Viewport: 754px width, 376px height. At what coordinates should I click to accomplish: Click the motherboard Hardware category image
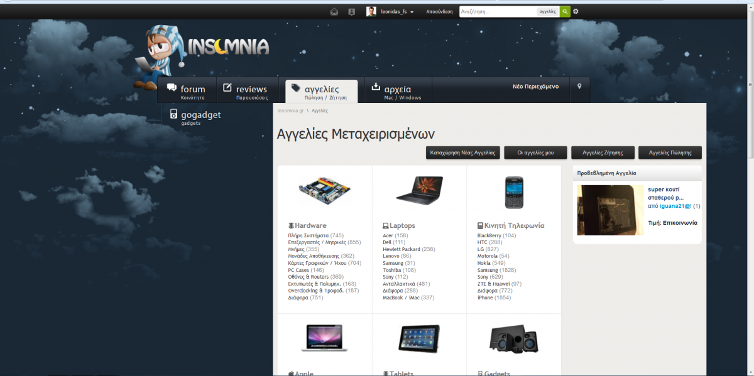click(x=324, y=191)
